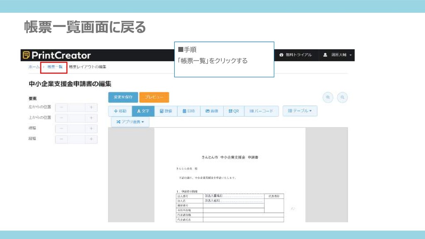Viewport: 425px width, 239px height.
Task: Select the [法人名] field on the form
Action: 212,200
